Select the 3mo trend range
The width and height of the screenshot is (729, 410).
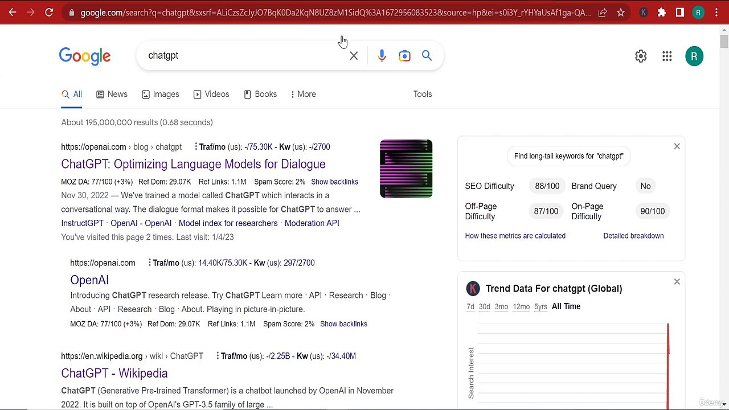[x=501, y=306]
